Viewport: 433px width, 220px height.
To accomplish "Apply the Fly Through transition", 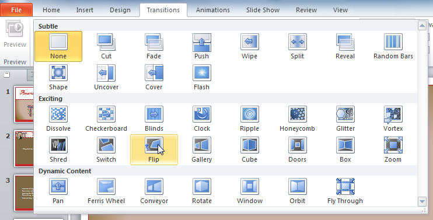I will pos(345,191).
